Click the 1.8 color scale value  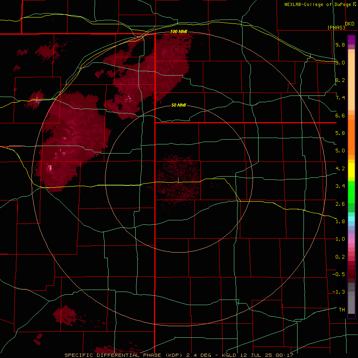(x=340, y=222)
